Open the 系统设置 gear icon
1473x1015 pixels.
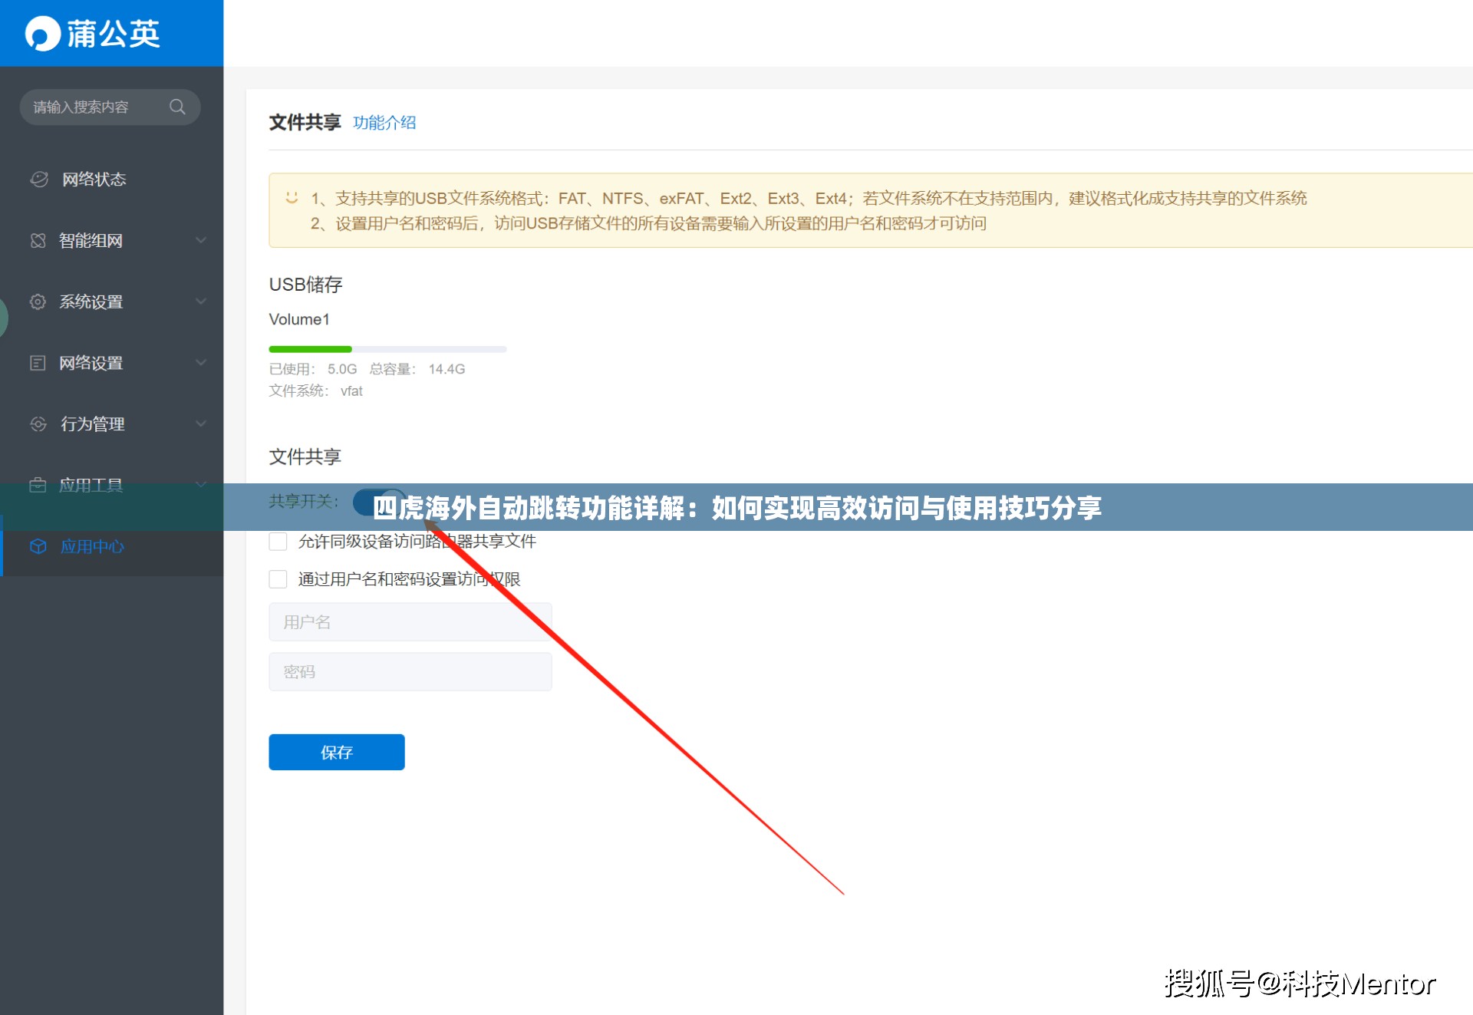tap(38, 302)
